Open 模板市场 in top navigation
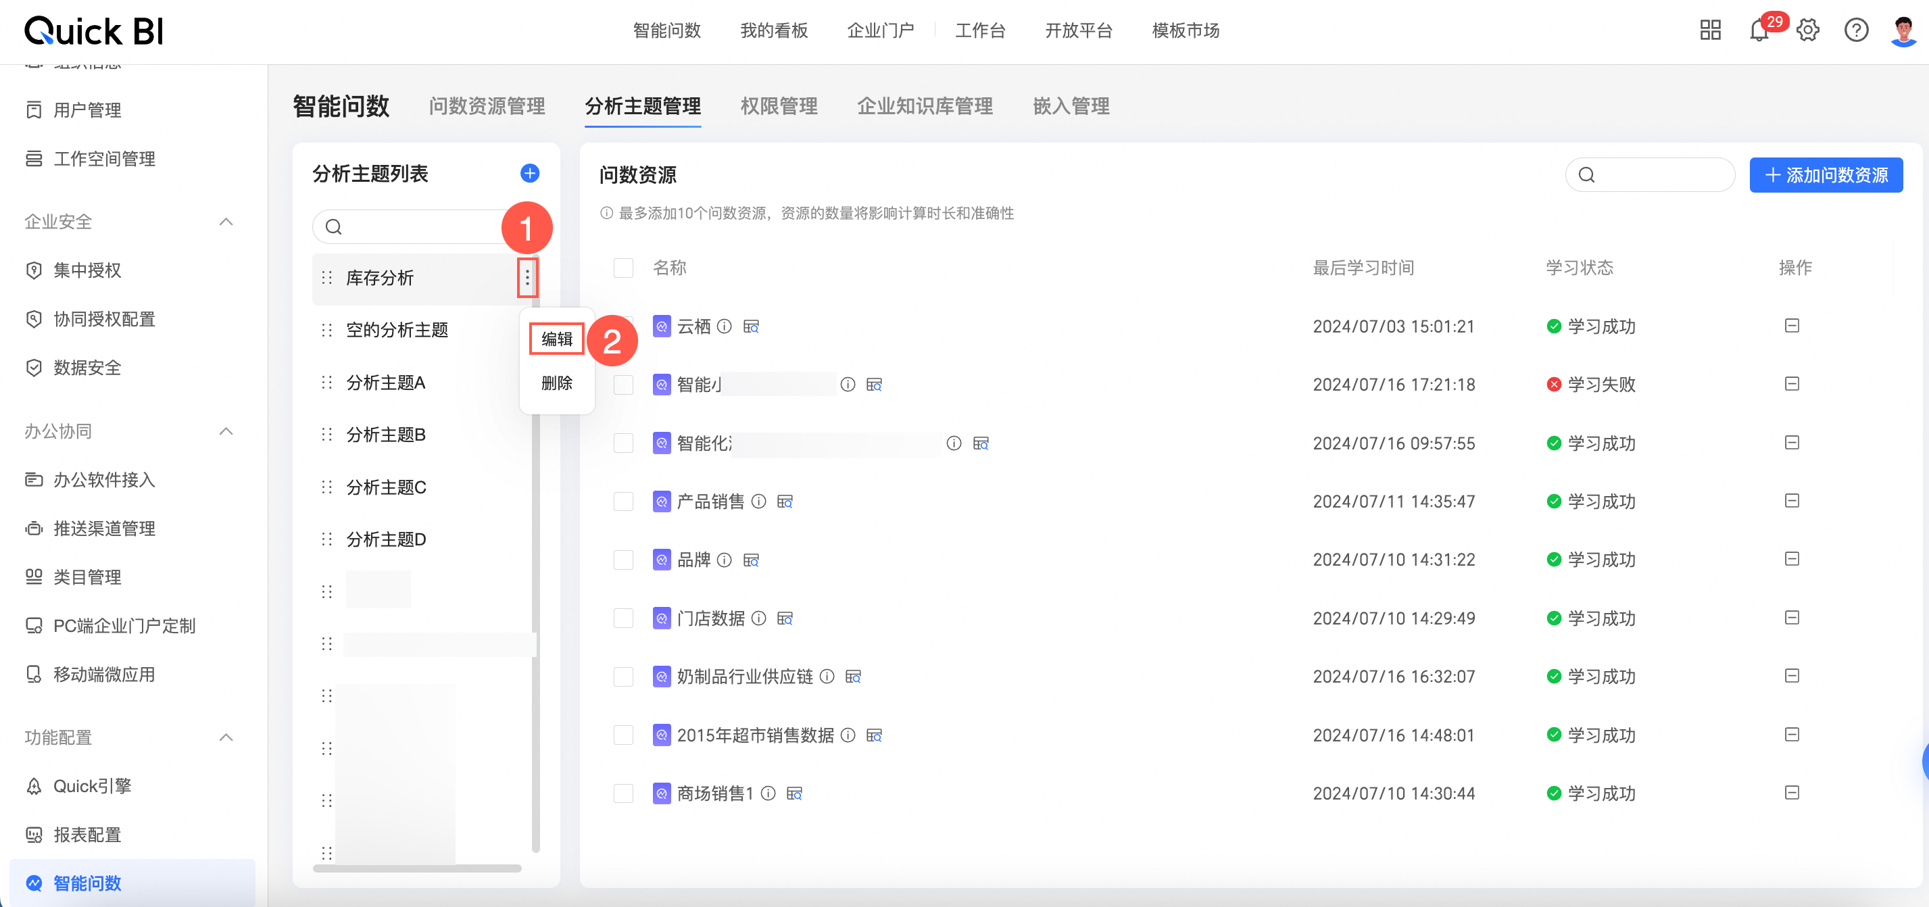 point(1186,30)
